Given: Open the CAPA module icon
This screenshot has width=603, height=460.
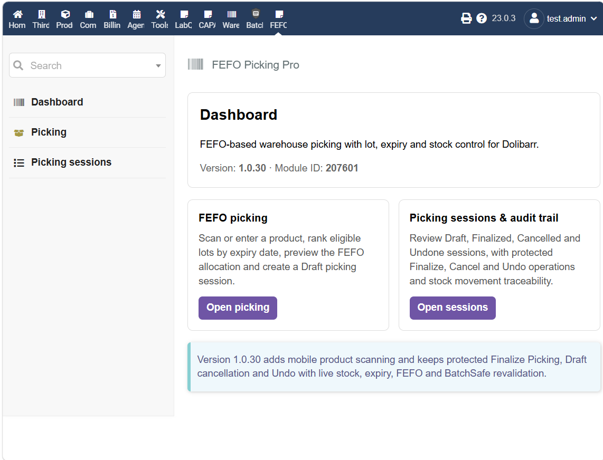Looking at the screenshot, I should point(208,15).
